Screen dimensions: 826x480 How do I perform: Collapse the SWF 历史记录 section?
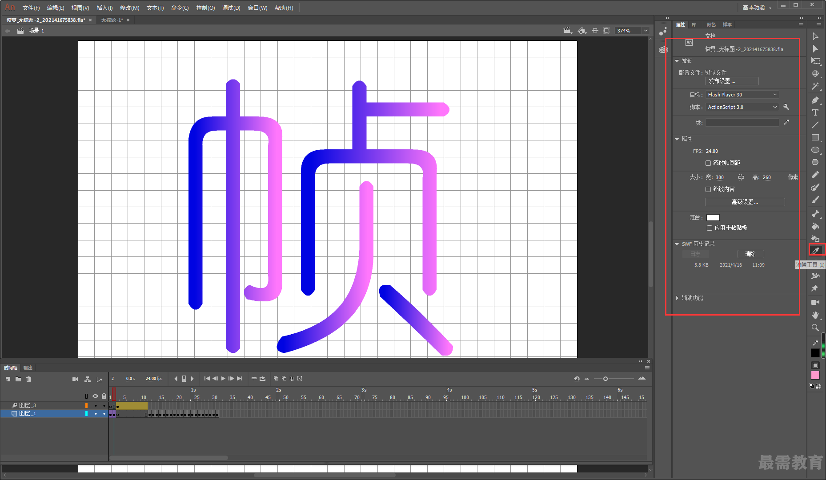[x=677, y=244]
